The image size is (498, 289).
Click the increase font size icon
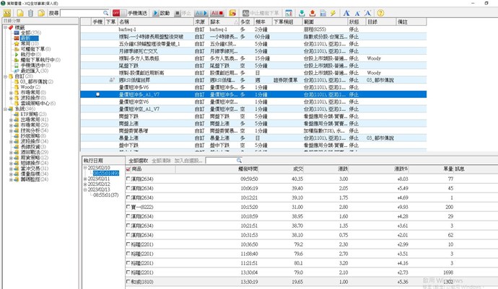tap(347, 13)
